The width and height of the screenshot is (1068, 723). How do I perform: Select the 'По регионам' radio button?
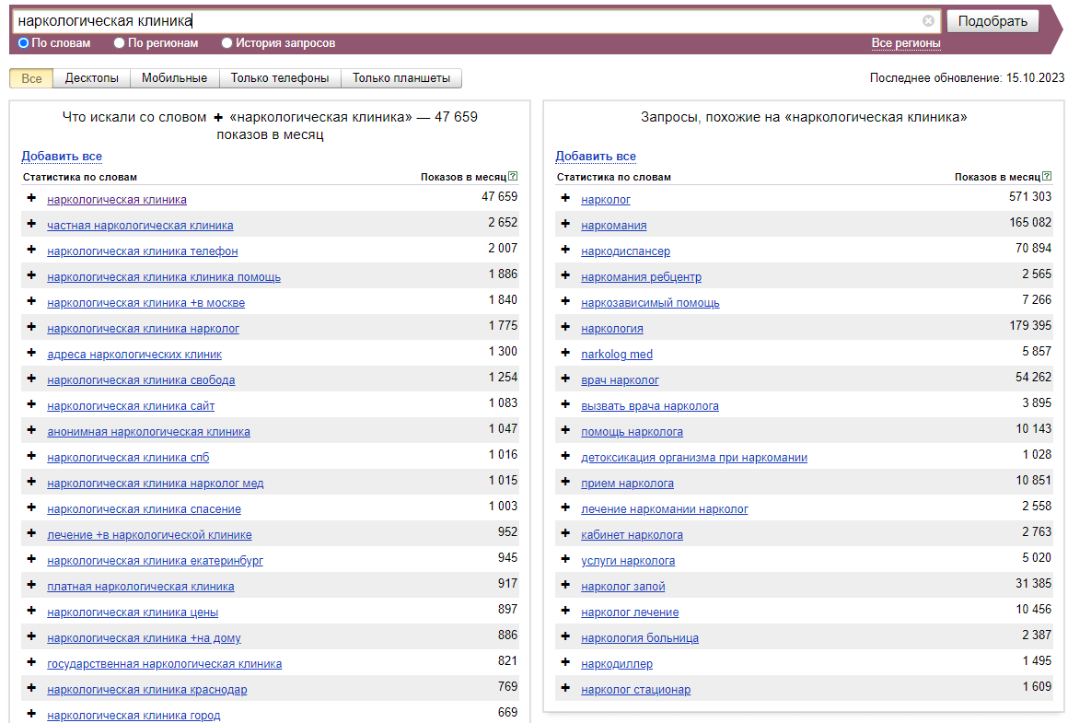pos(119,43)
